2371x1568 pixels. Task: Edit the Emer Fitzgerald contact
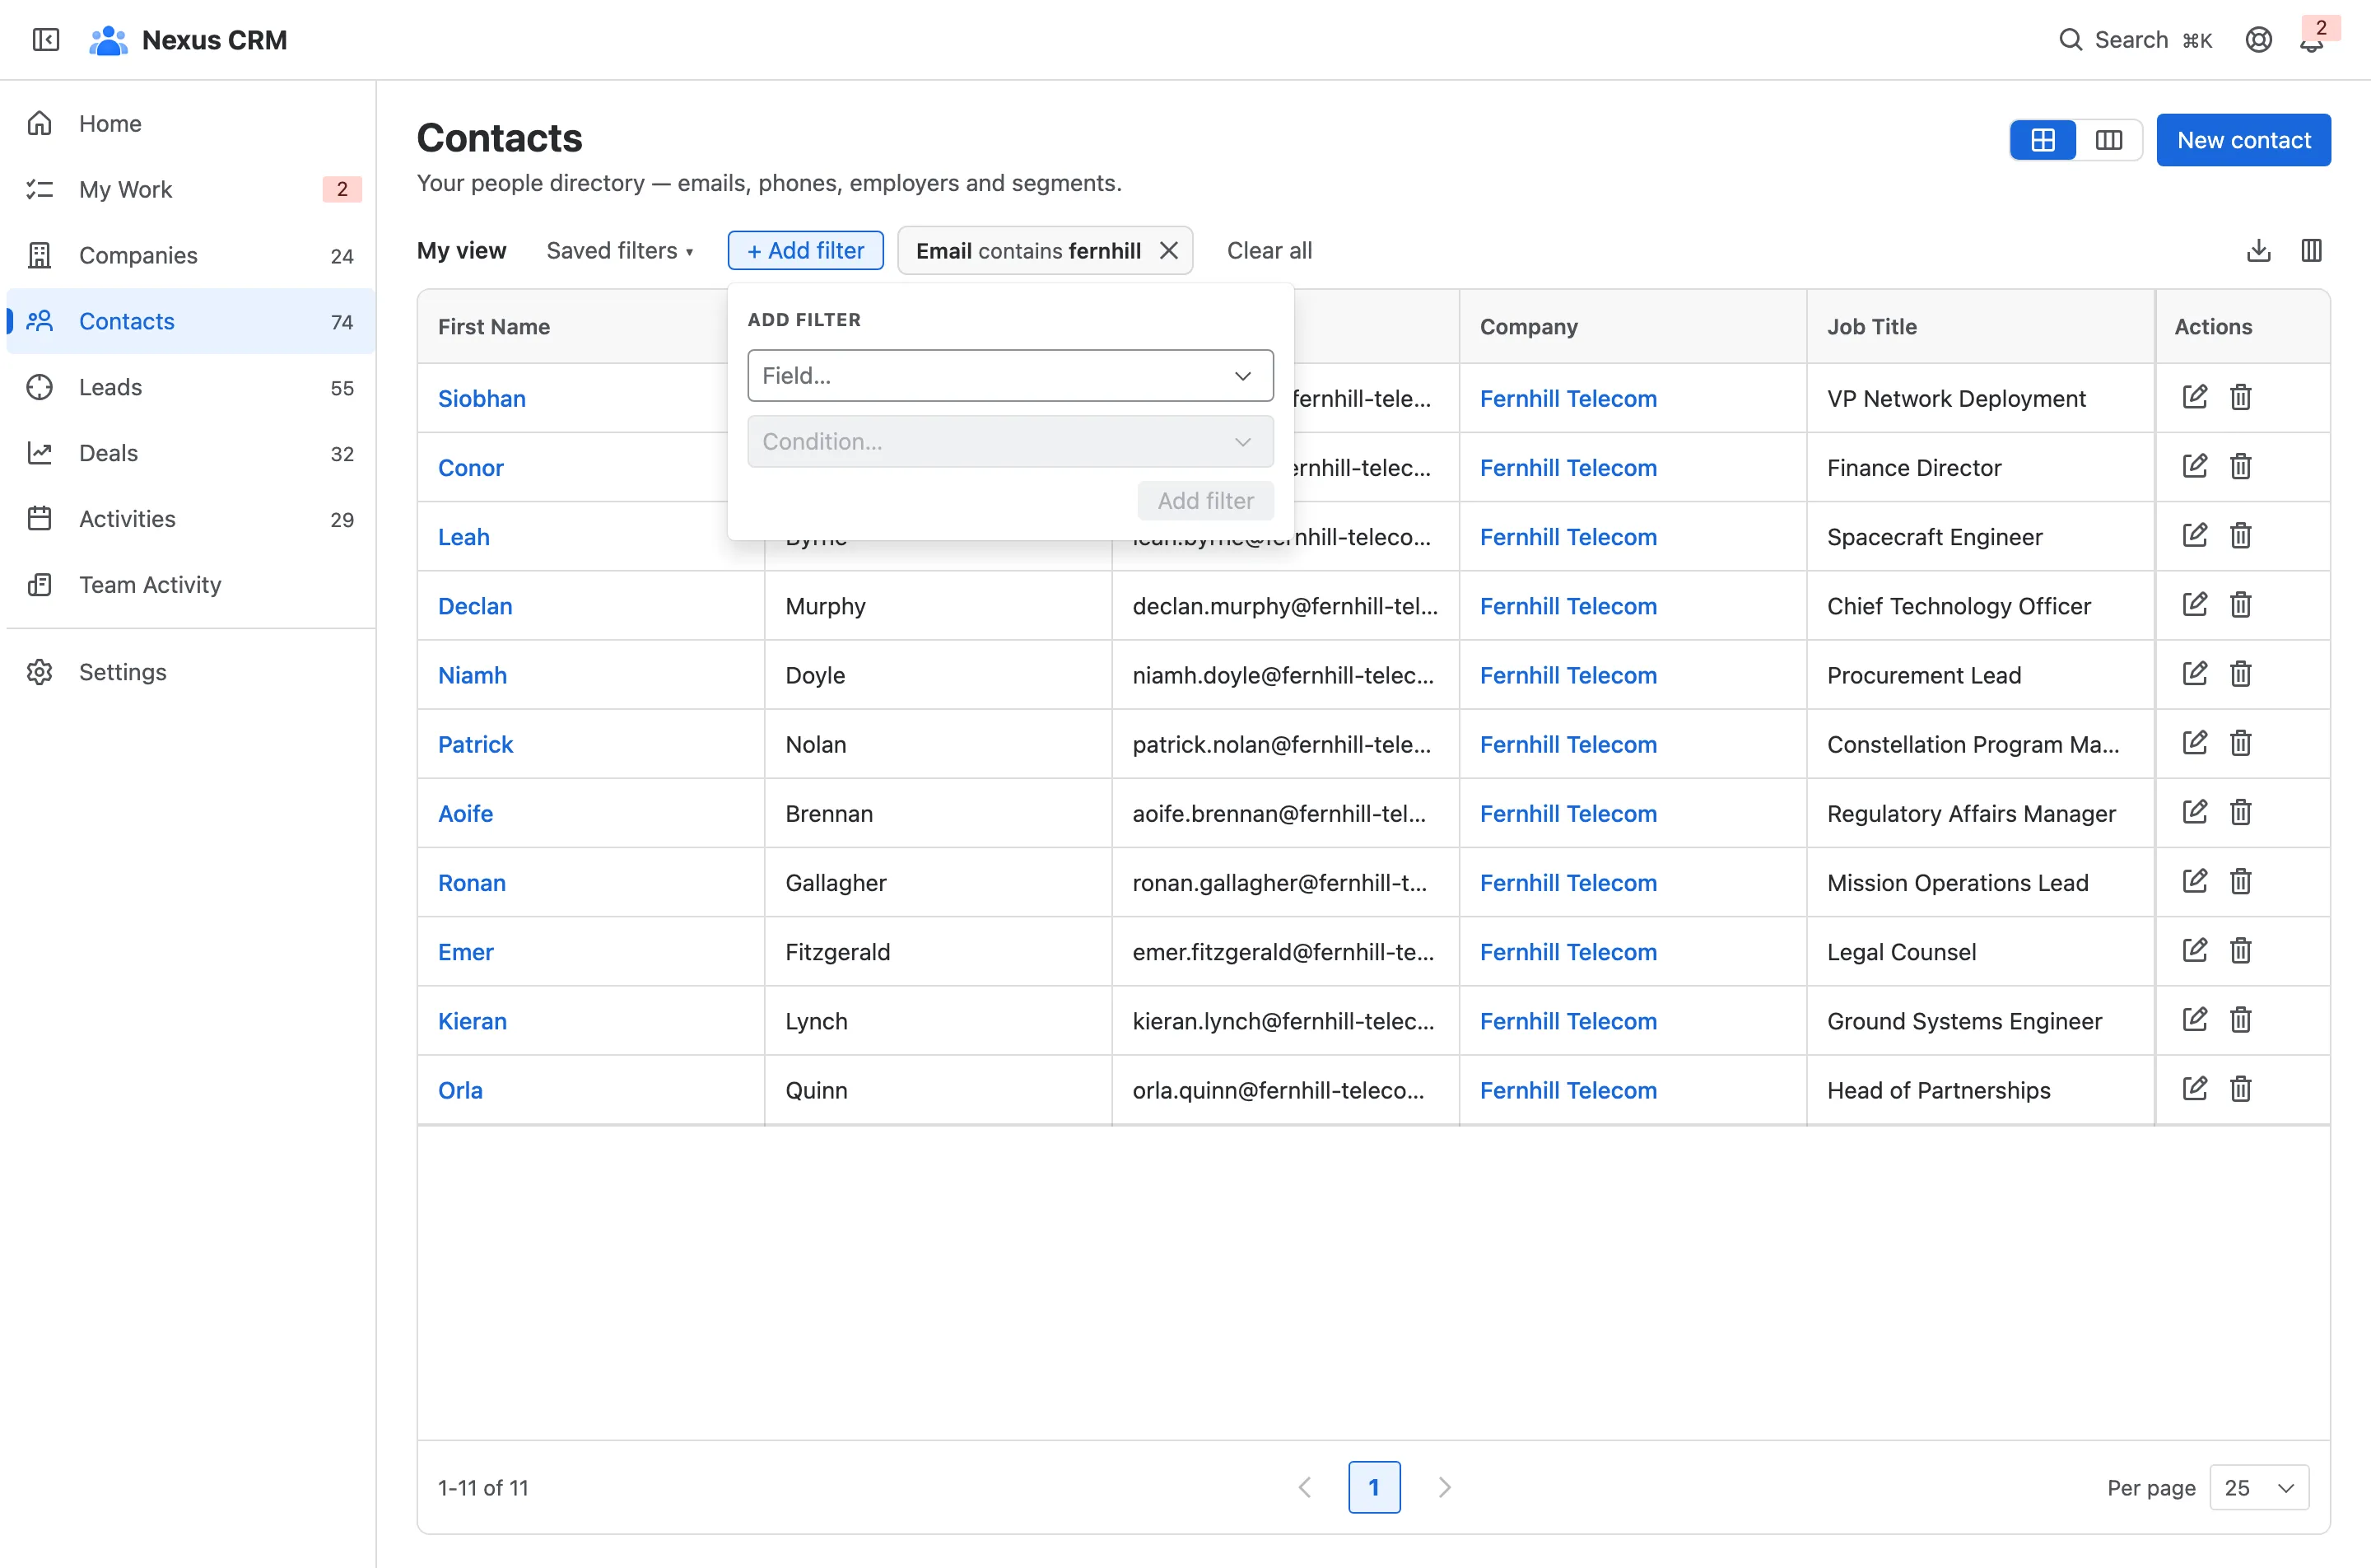point(2194,950)
